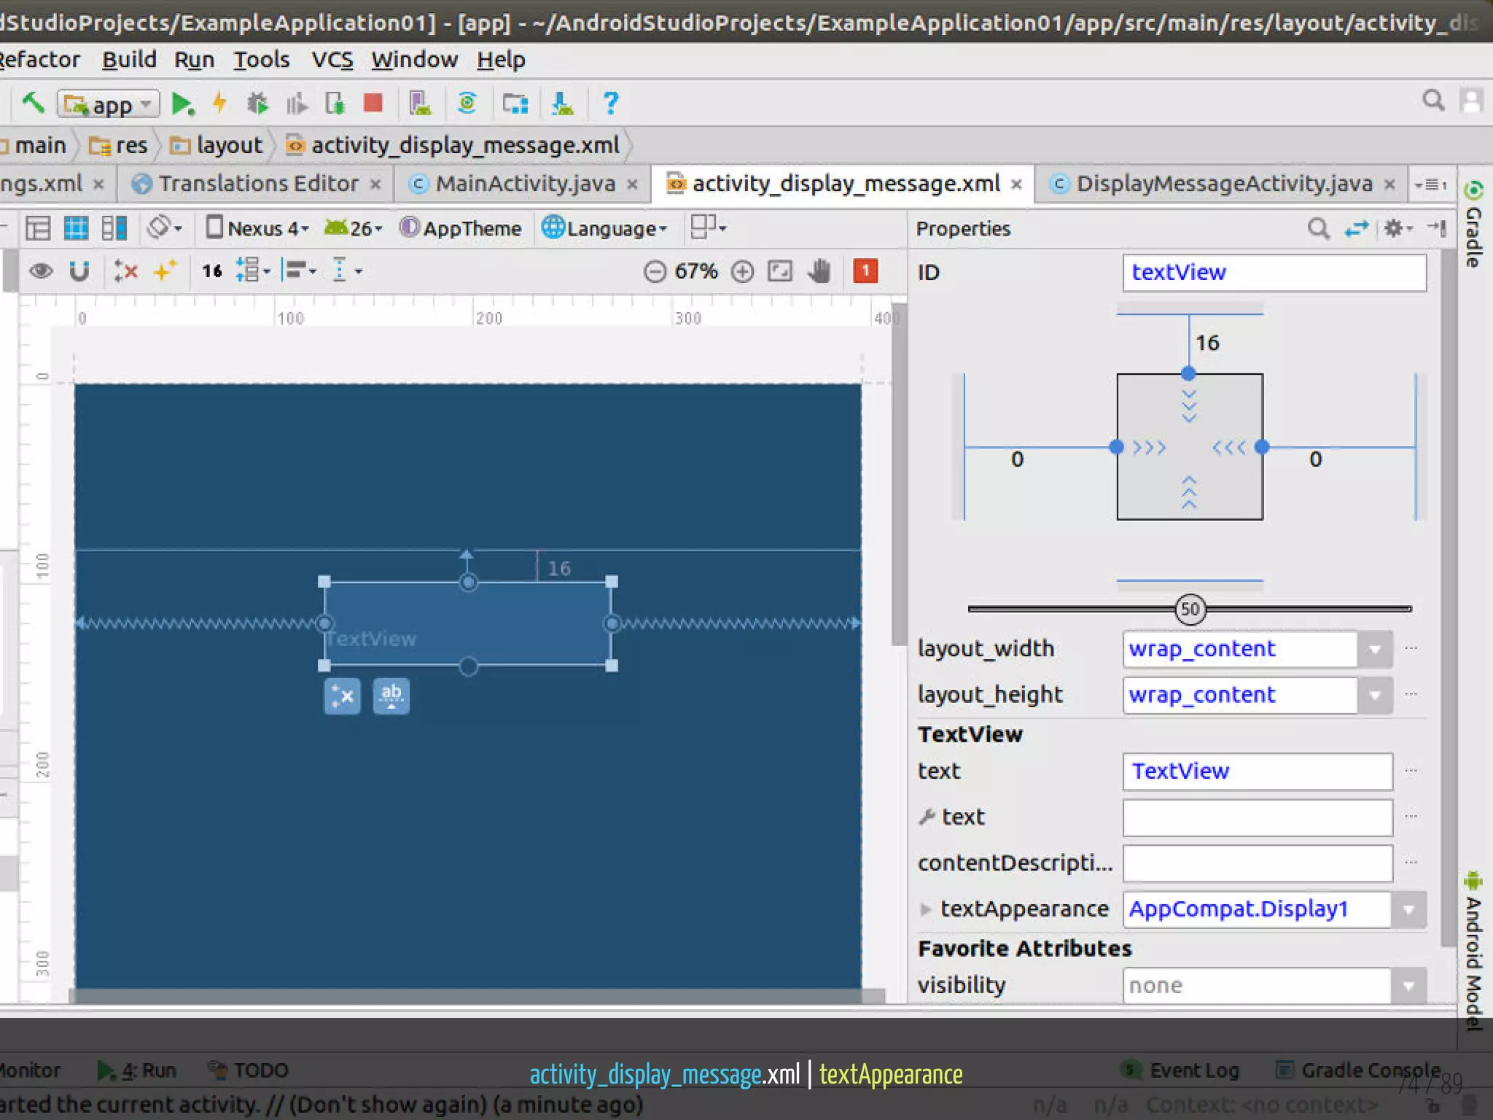Click the Apply Changes lightning icon
The image size is (1493, 1120).
[219, 103]
